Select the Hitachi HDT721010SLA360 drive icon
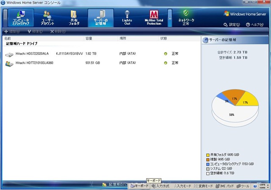Image resolution: width=271 pixels, height=190 pixels. coord(9,64)
